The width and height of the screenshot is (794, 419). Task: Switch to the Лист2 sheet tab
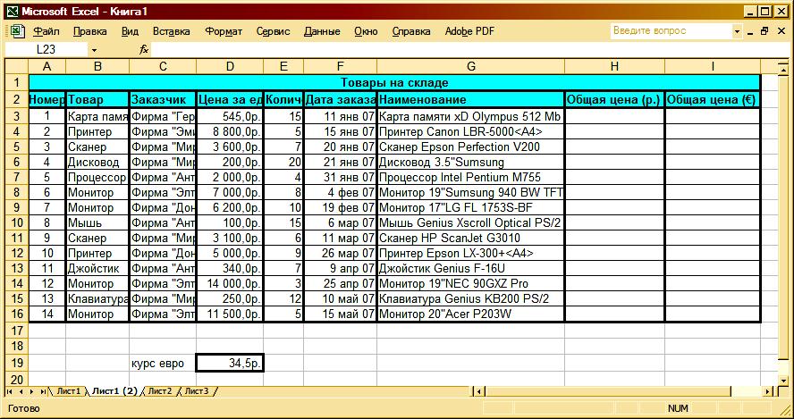coord(160,391)
